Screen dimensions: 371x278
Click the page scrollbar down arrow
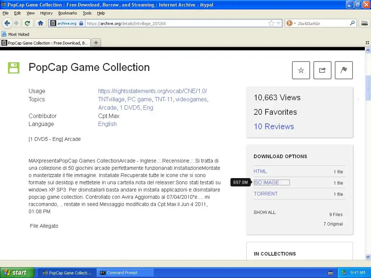click(368, 257)
